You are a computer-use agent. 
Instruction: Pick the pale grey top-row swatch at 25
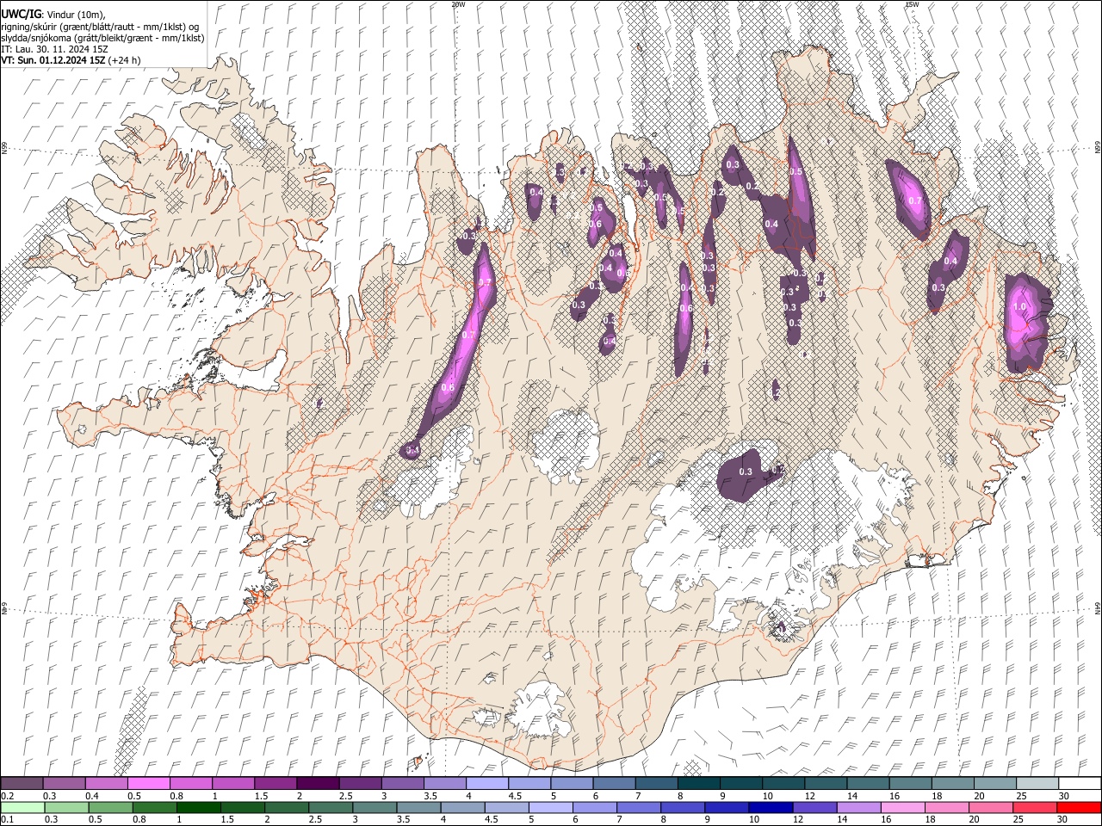(x=1037, y=783)
